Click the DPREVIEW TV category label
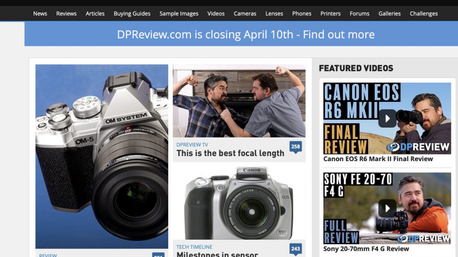458x257 pixels. 192,145
